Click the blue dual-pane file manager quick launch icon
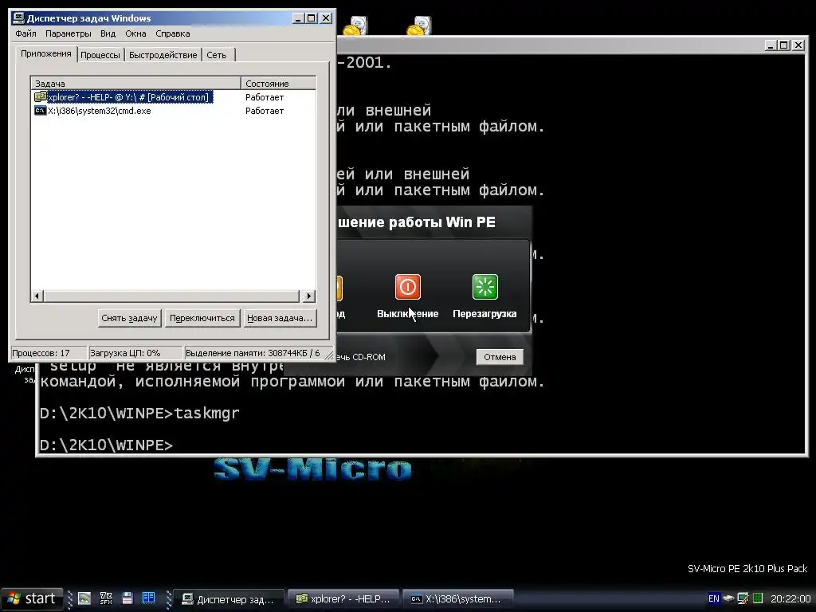Screen dimensions: 816x612 click(148, 598)
